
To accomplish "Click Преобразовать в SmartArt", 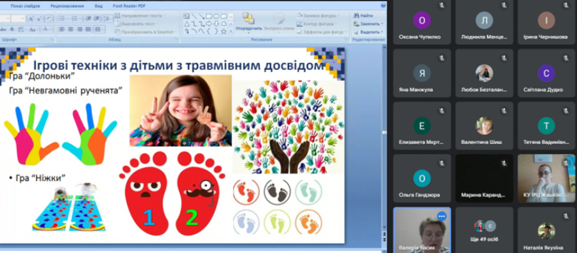I will pos(146,31).
